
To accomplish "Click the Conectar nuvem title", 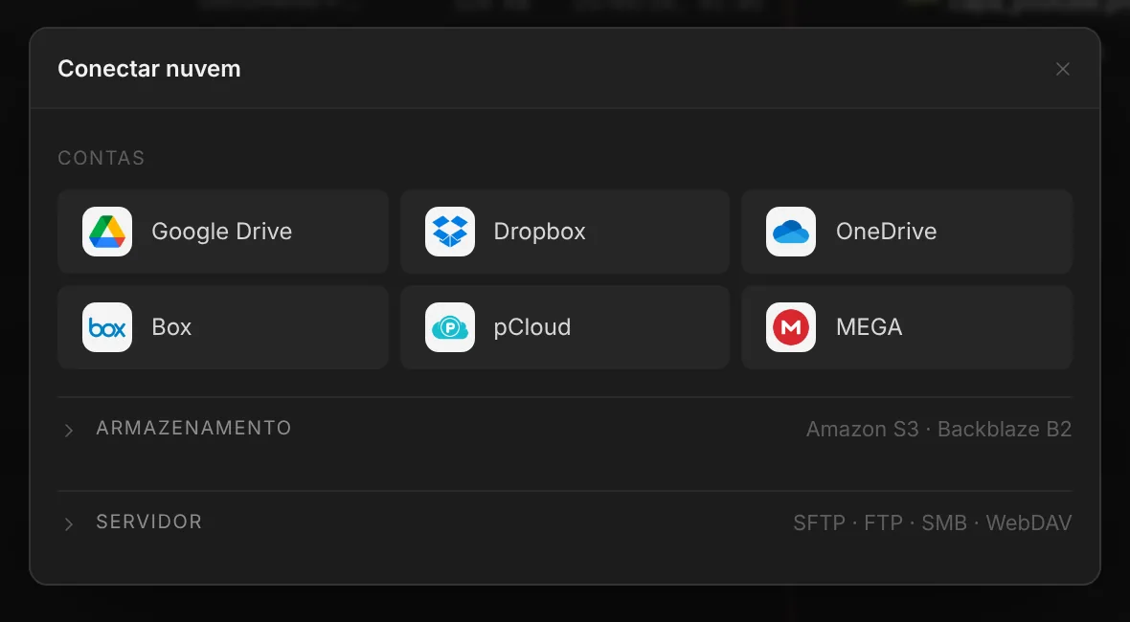I will click(149, 69).
